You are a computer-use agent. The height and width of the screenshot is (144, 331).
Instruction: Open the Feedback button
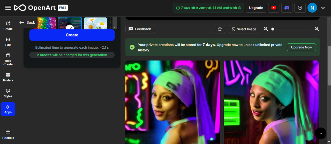[x=140, y=29]
